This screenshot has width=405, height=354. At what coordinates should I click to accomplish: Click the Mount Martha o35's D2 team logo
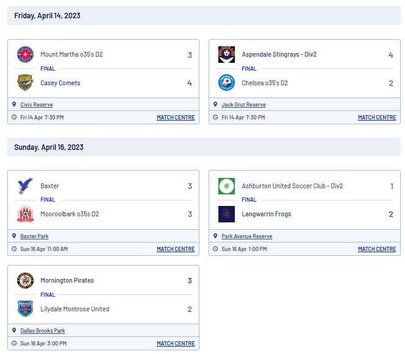(x=25, y=54)
